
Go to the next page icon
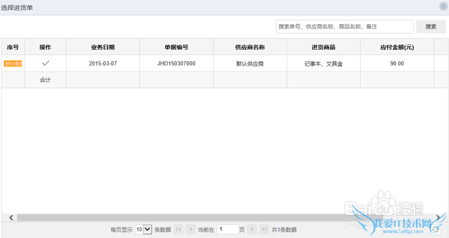click(252, 229)
